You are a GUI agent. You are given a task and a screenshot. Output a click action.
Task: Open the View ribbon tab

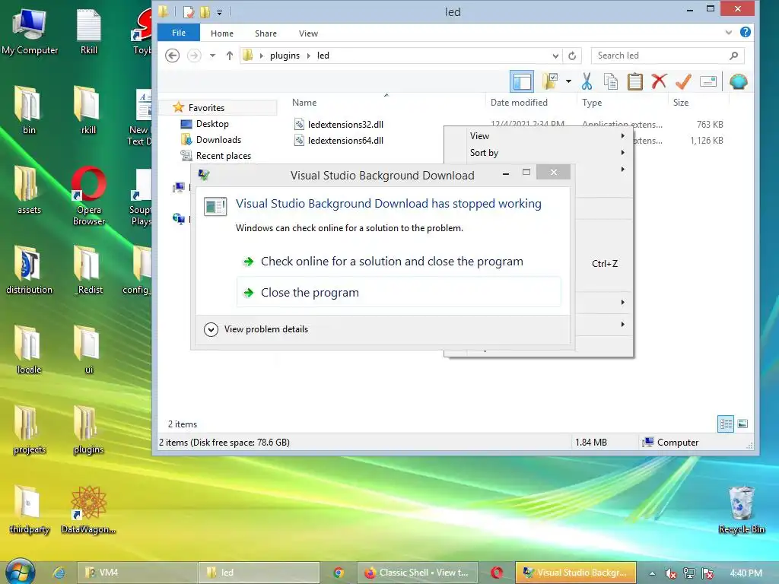[x=309, y=33]
